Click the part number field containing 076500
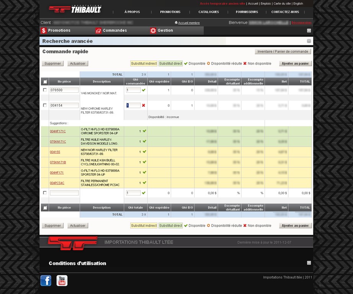The height and width of the screenshot is (294, 353). (x=64, y=90)
